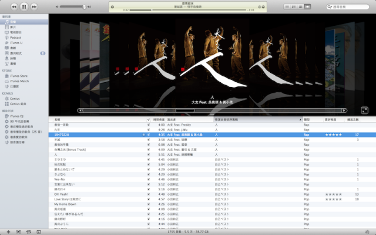The height and width of the screenshot is (235, 376).
Task: Sort by the 喜好程度 rating column
Action: point(334,120)
